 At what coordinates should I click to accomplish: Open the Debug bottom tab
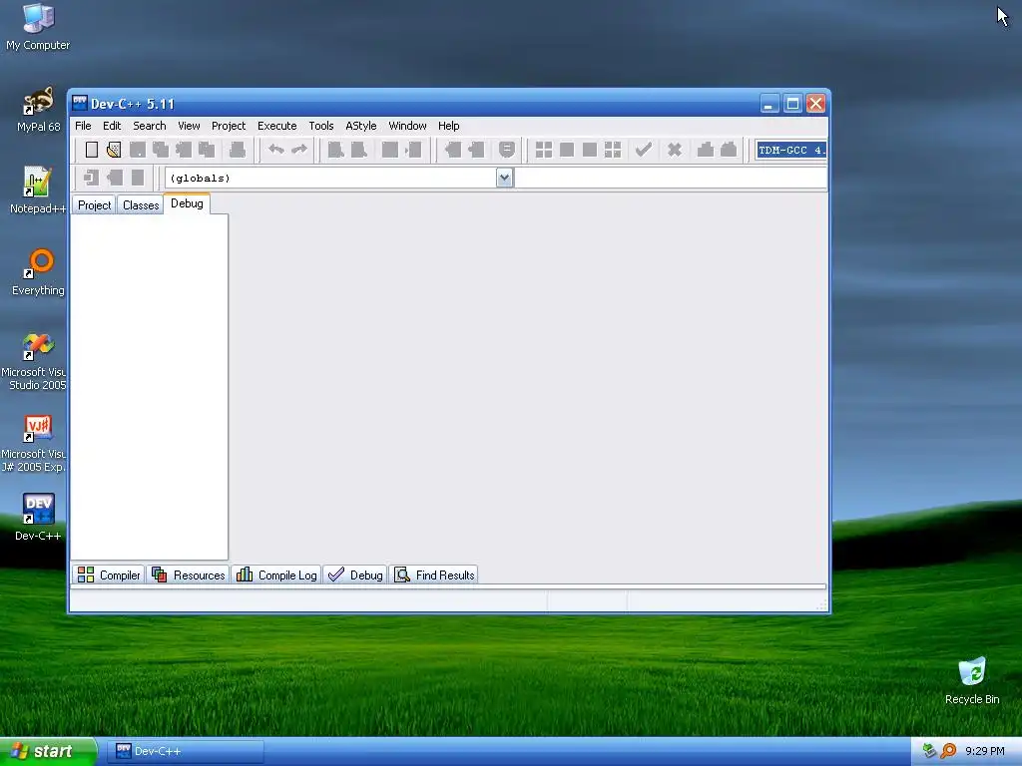point(355,574)
